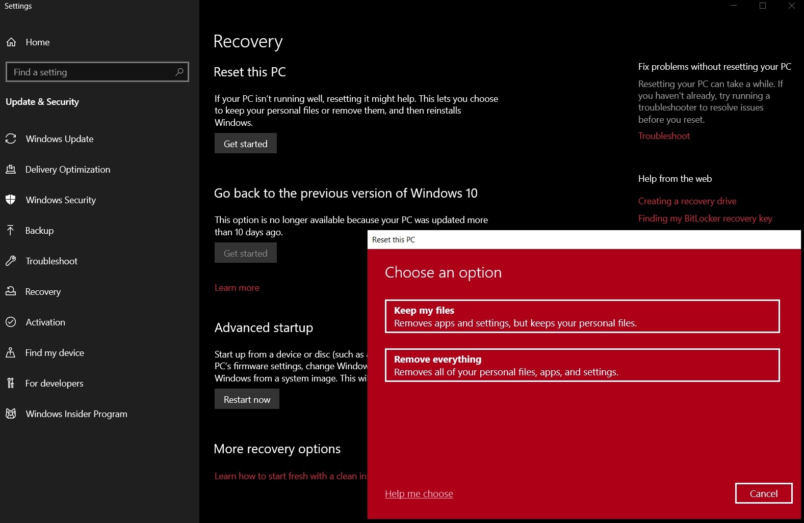This screenshot has width=804, height=523.
Task: Click the Delivery Optimization icon
Action: point(11,169)
